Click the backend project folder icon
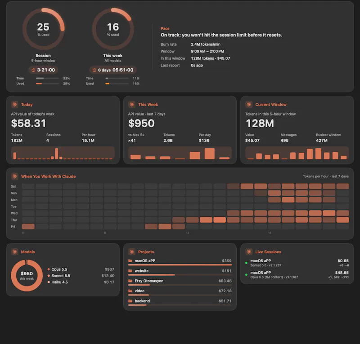 click(130, 301)
